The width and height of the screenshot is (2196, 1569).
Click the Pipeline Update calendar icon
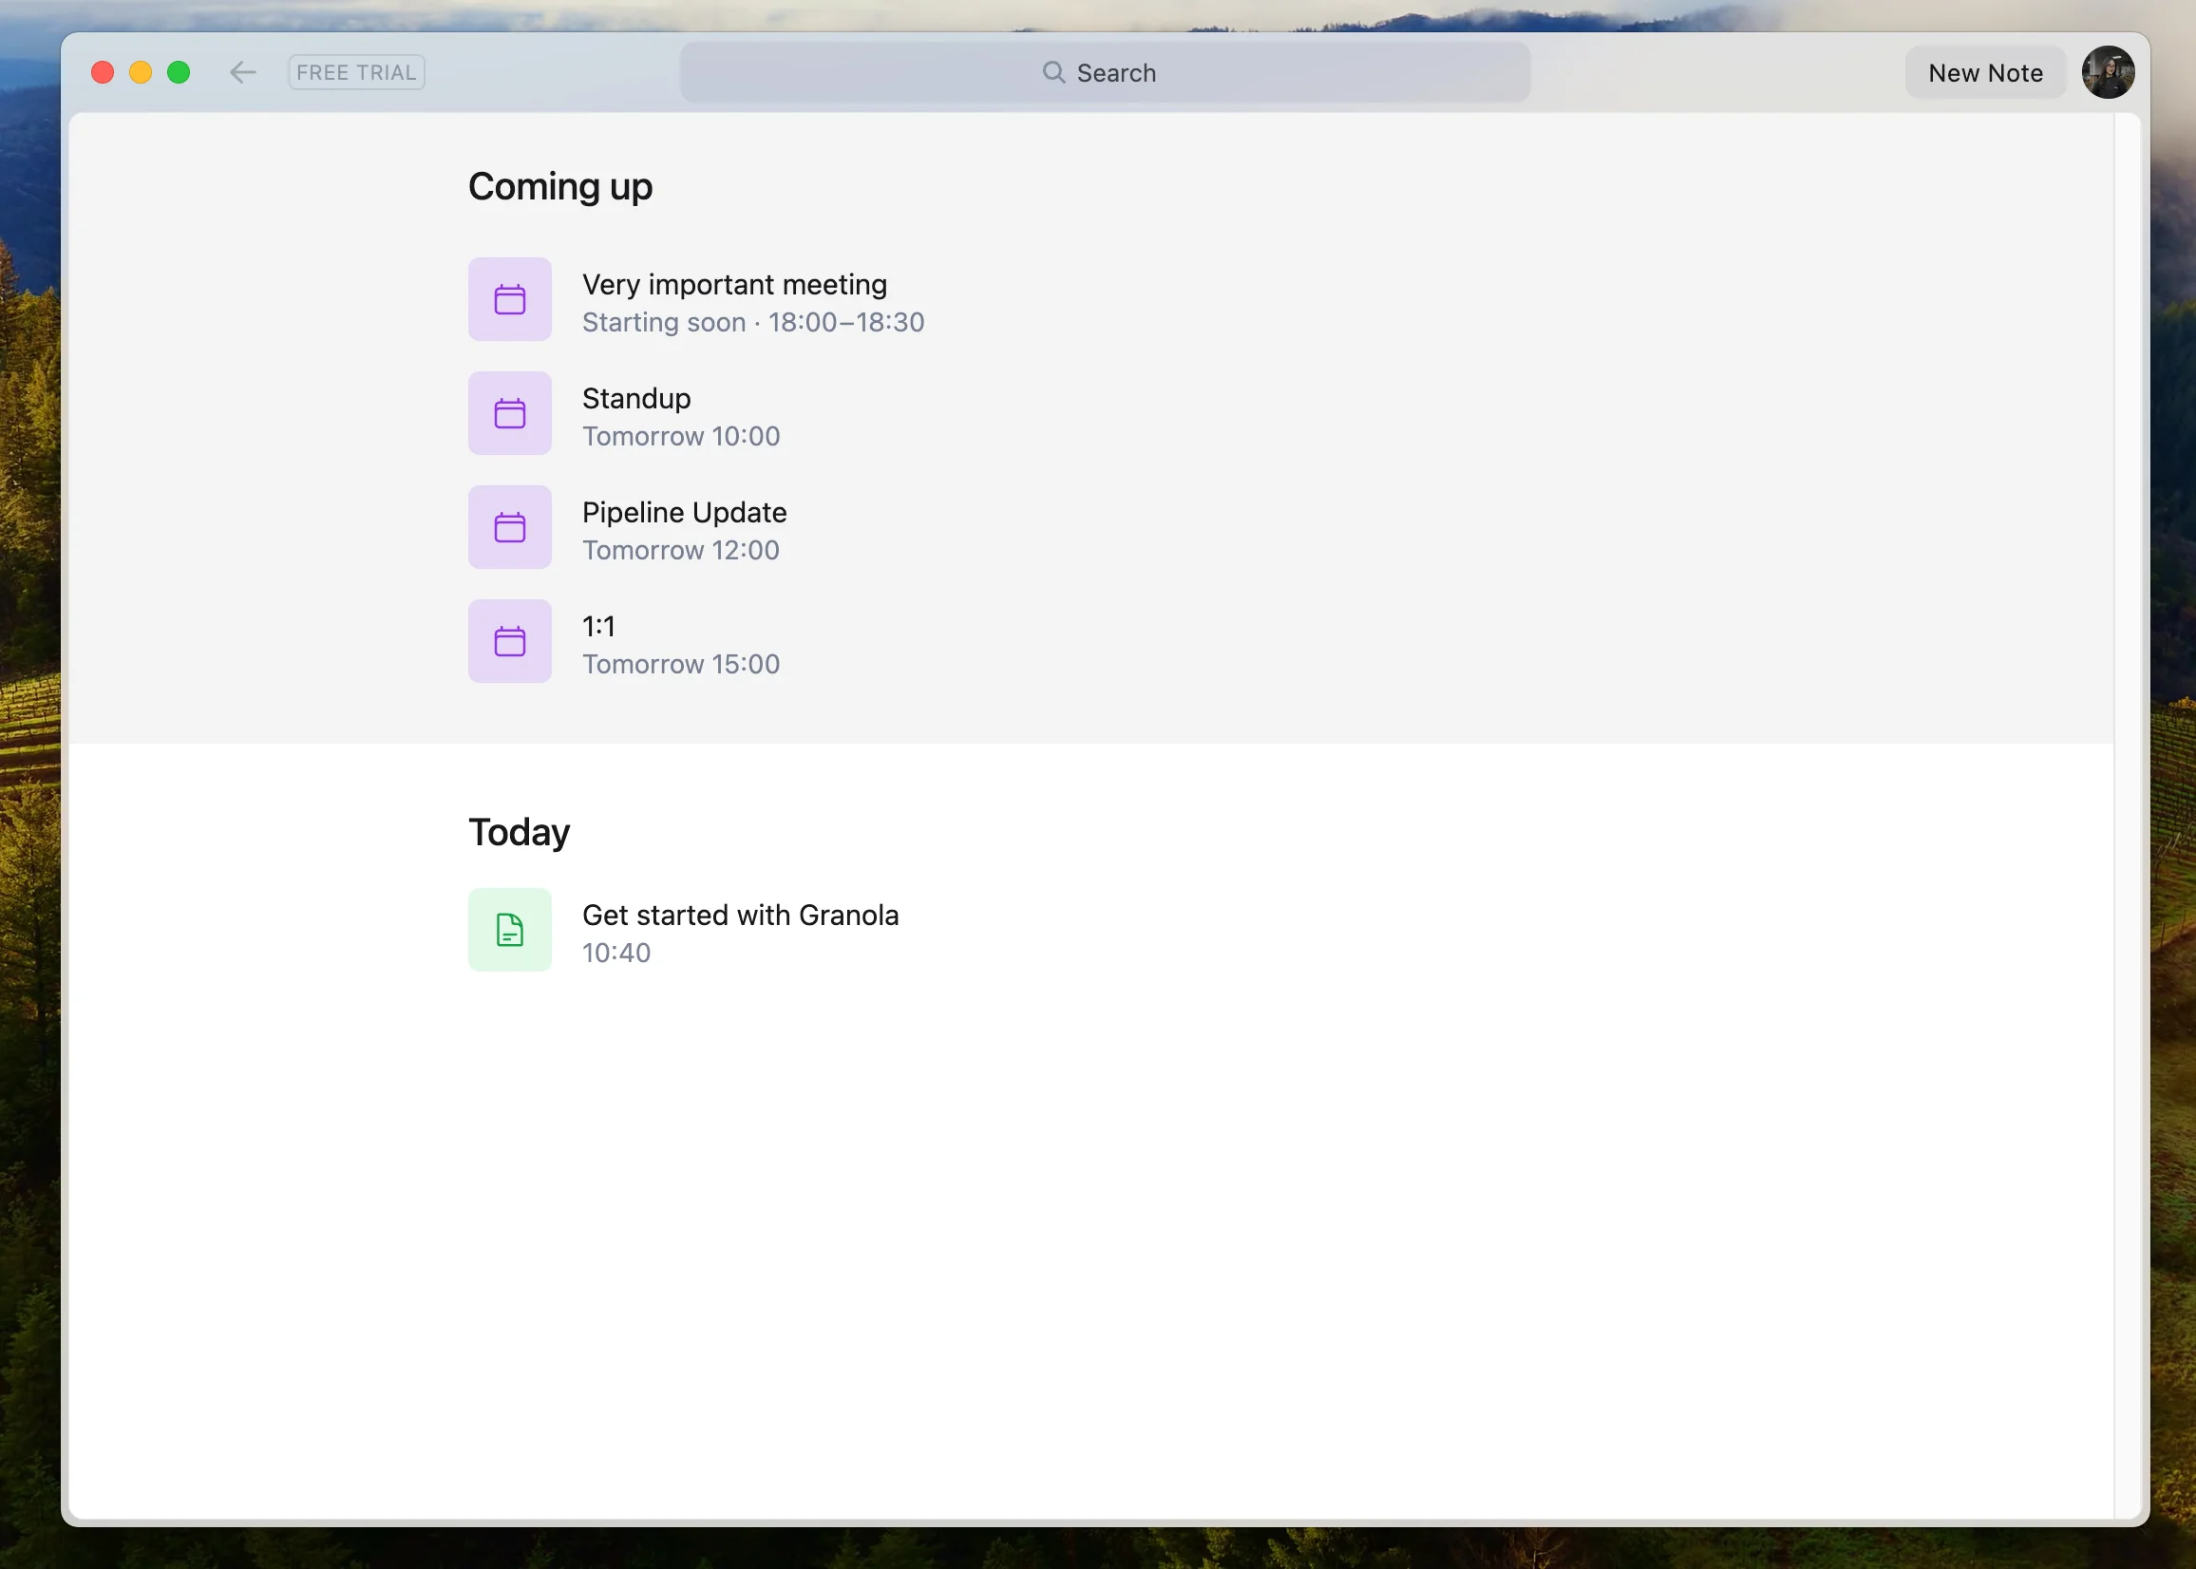point(509,527)
